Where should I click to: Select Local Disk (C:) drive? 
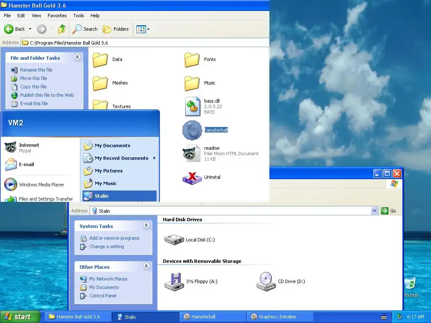[174, 240]
